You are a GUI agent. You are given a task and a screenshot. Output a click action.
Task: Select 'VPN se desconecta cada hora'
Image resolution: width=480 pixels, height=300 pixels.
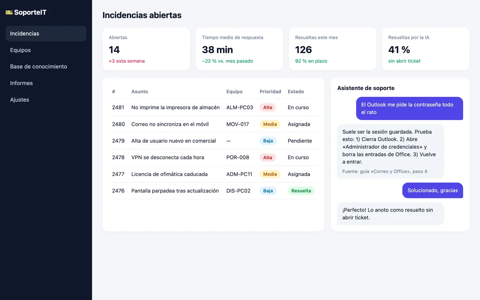168,158
